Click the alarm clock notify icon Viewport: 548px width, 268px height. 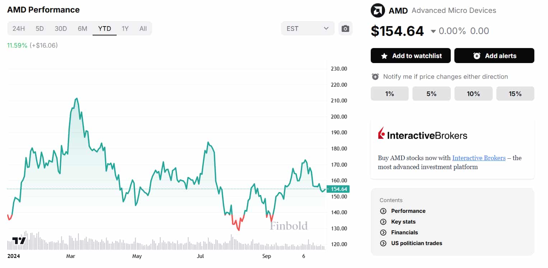click(375, 76)
